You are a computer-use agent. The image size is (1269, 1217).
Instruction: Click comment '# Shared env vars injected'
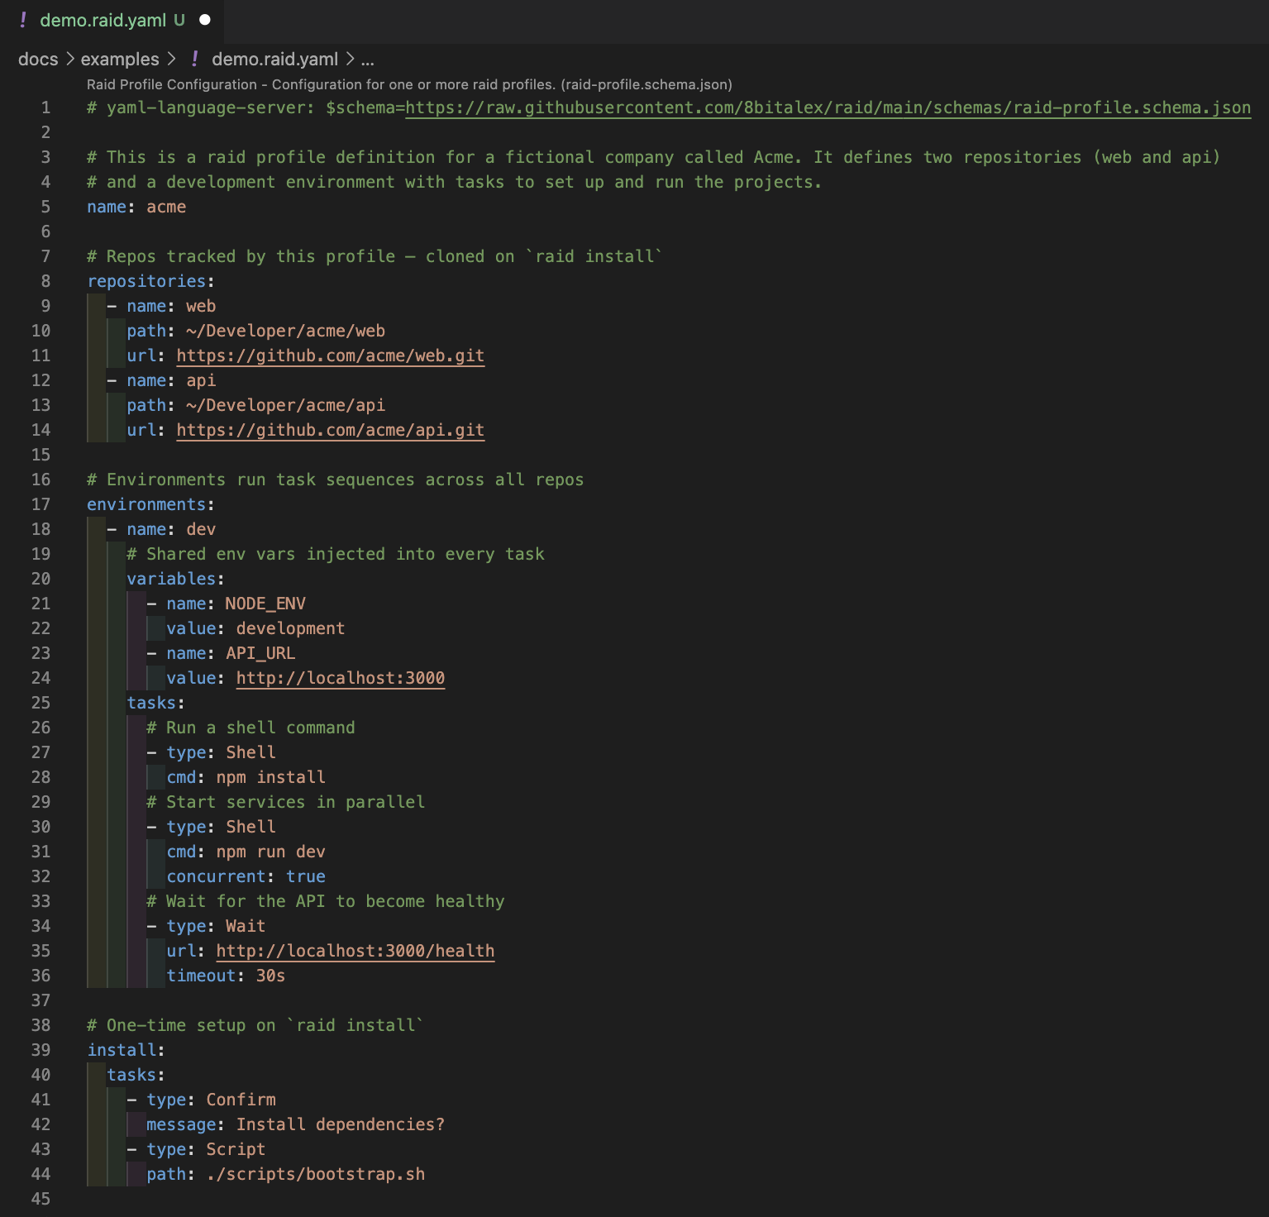click(x=336, y=555)
